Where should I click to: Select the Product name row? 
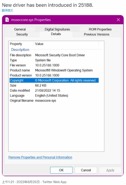click(54, 70)
